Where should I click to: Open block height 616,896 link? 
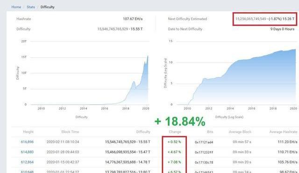[x=27, y=142]
